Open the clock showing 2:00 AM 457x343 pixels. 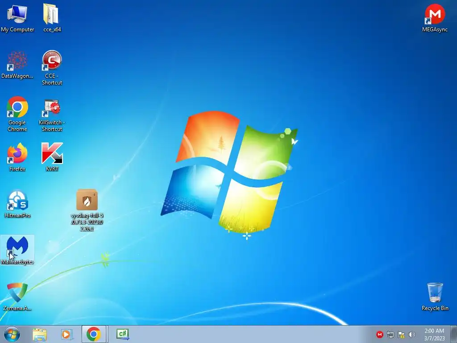coord(434,335)
